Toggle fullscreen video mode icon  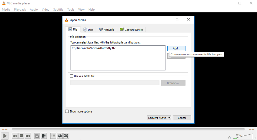point(37,136)
